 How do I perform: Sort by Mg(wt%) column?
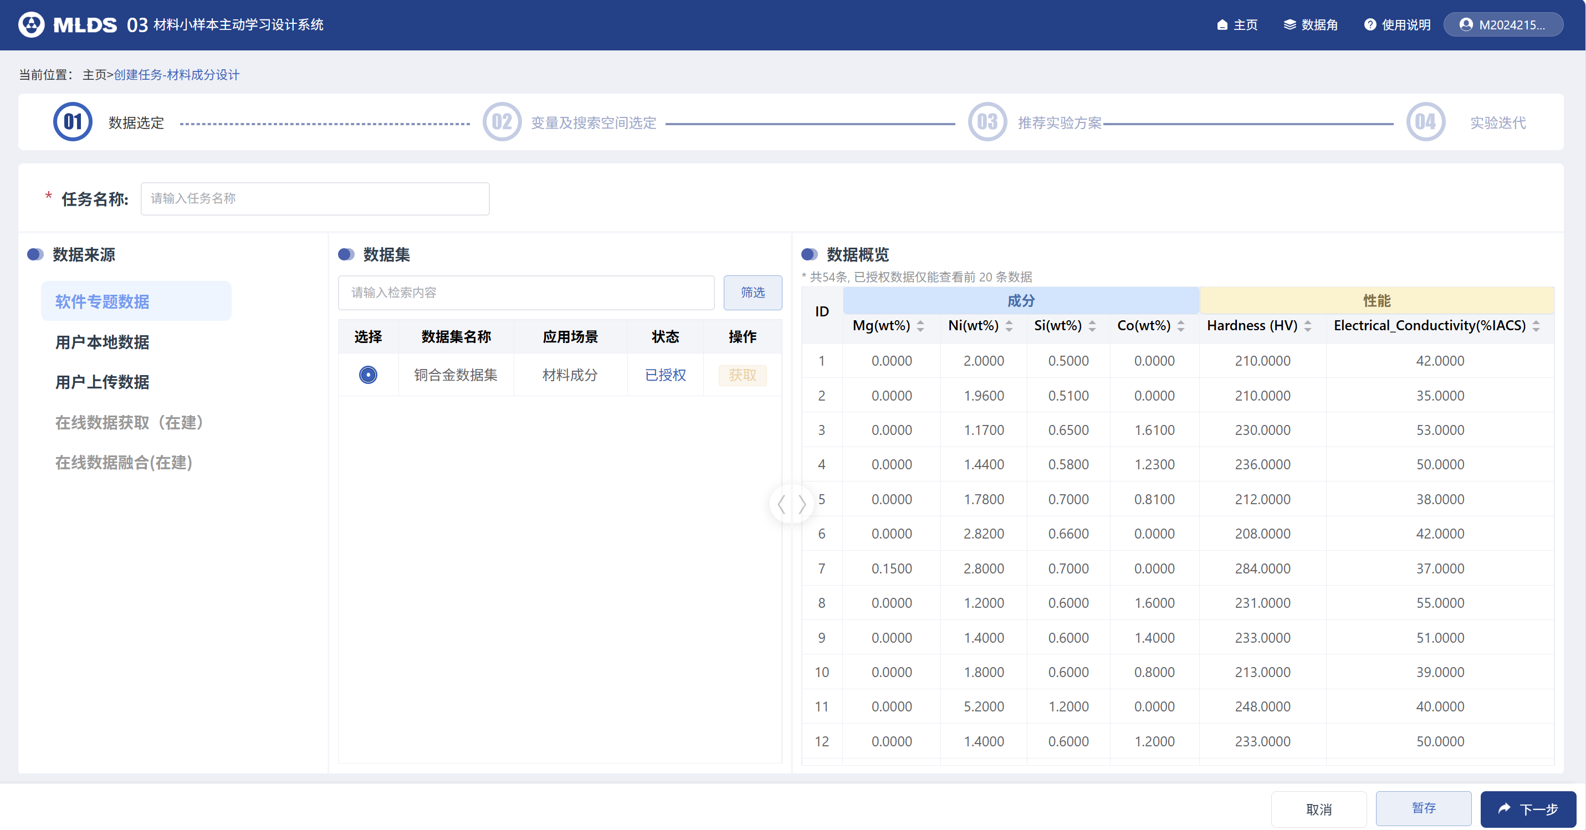[920, 326]
